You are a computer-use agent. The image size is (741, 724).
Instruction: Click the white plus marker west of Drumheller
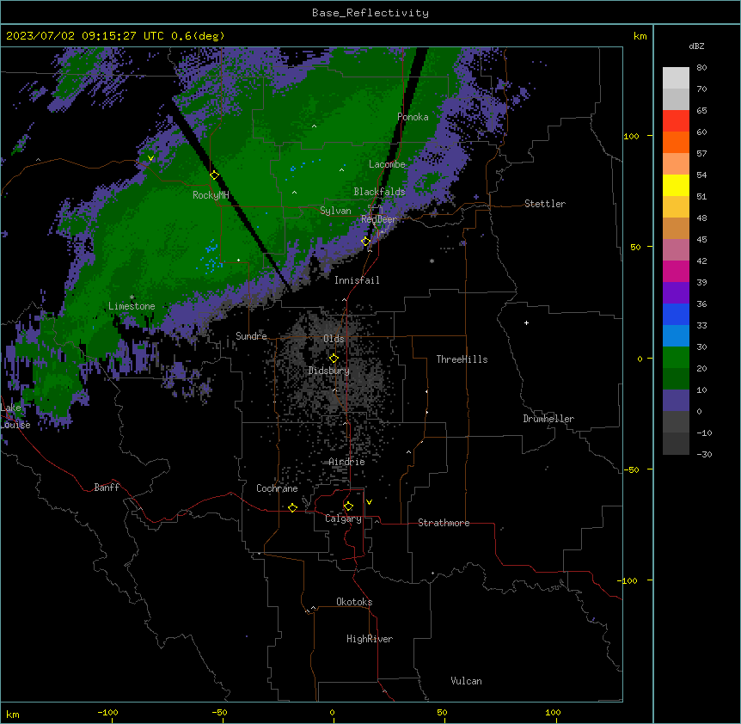tap(526, 322)
